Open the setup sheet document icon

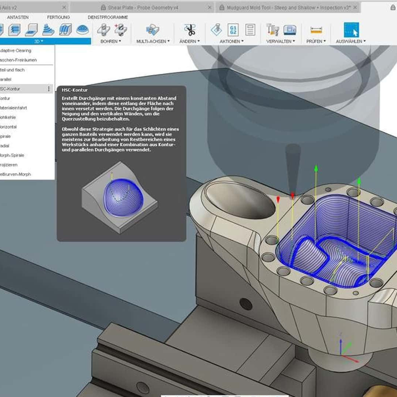click(250, 30)
